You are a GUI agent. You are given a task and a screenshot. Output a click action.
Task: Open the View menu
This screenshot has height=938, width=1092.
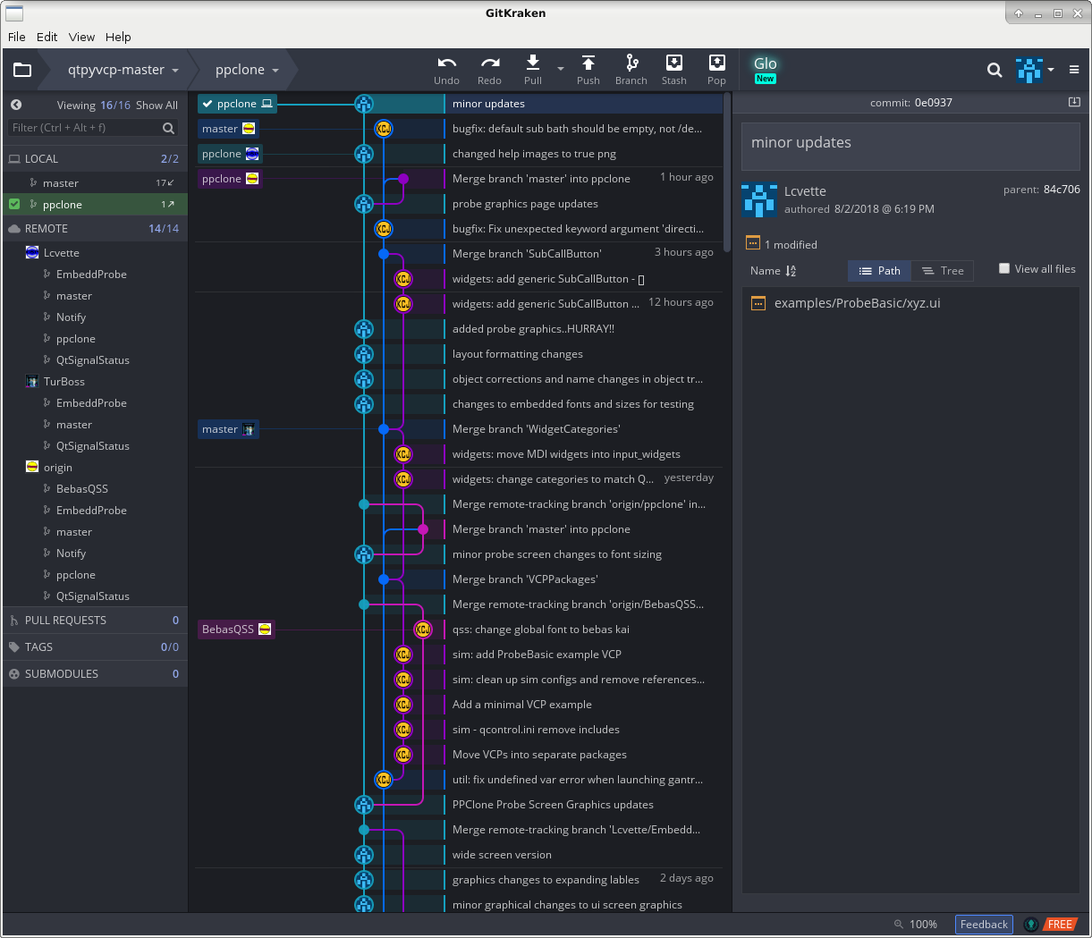coord(81,37)
